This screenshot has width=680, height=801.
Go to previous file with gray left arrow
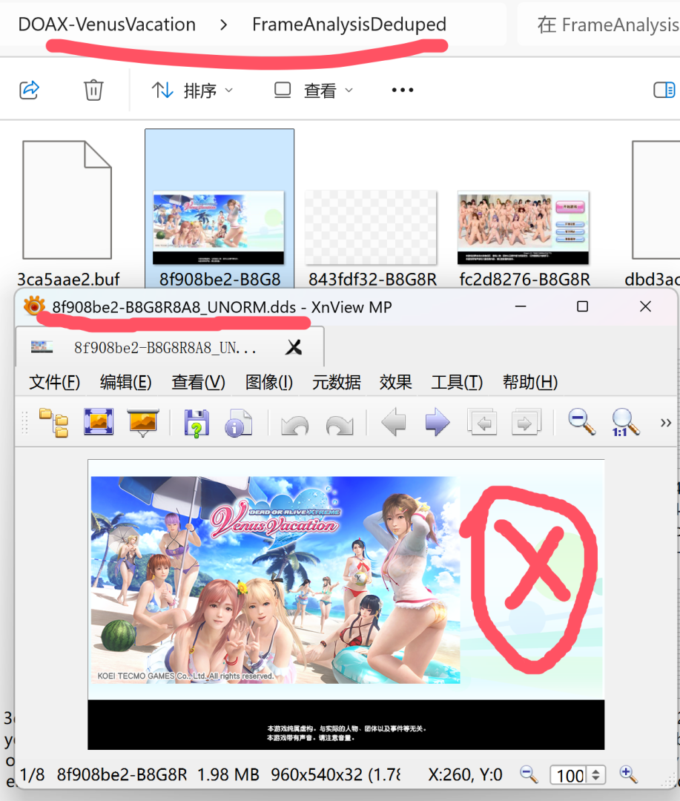pos(393,423)
